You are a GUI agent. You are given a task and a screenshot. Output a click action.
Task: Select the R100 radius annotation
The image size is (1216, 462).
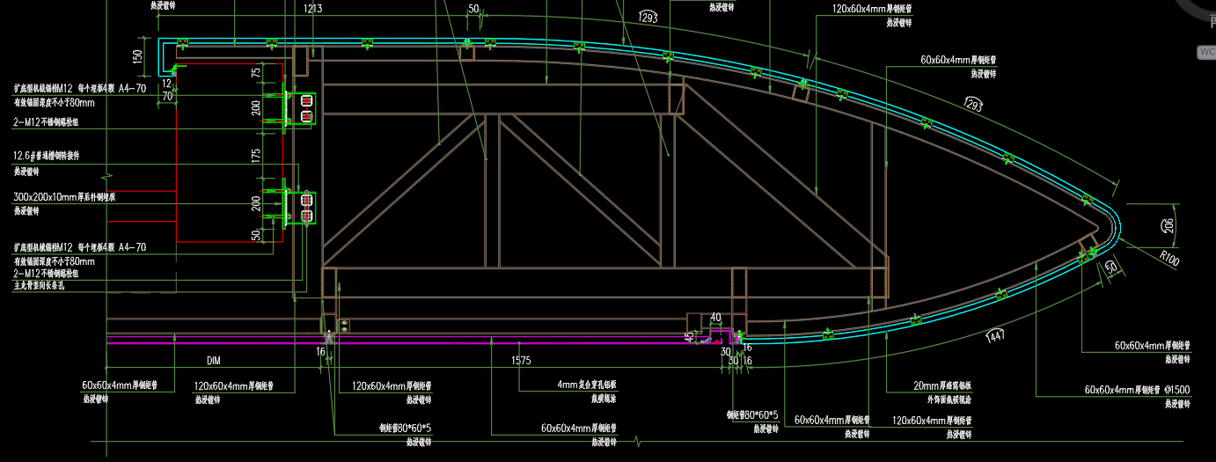click(1169, 258)
